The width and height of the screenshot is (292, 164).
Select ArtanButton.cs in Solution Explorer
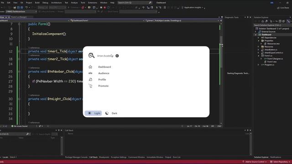click(271, 50)
